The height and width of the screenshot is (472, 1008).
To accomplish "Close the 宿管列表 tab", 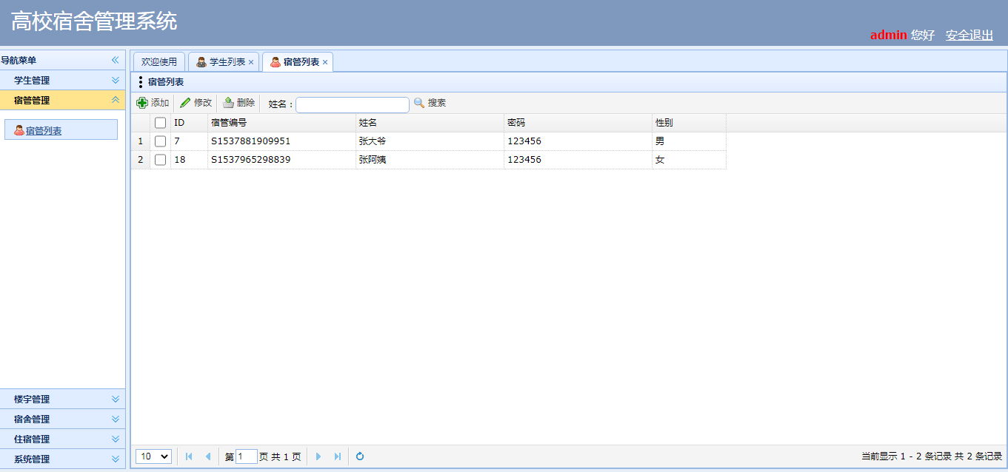I will point(325,63).
